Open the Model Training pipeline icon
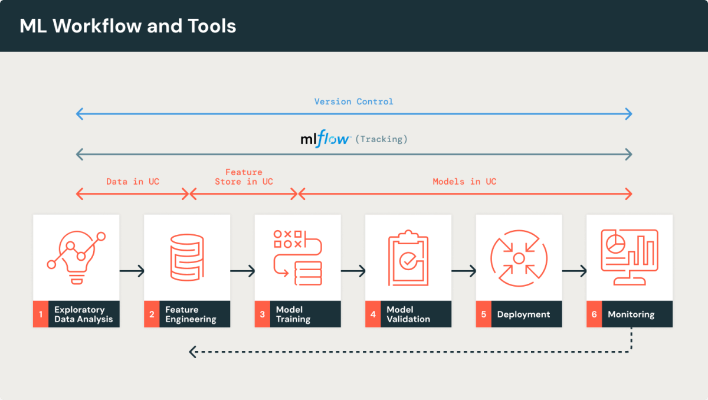708x400 pixels. [x=297, y=255]
